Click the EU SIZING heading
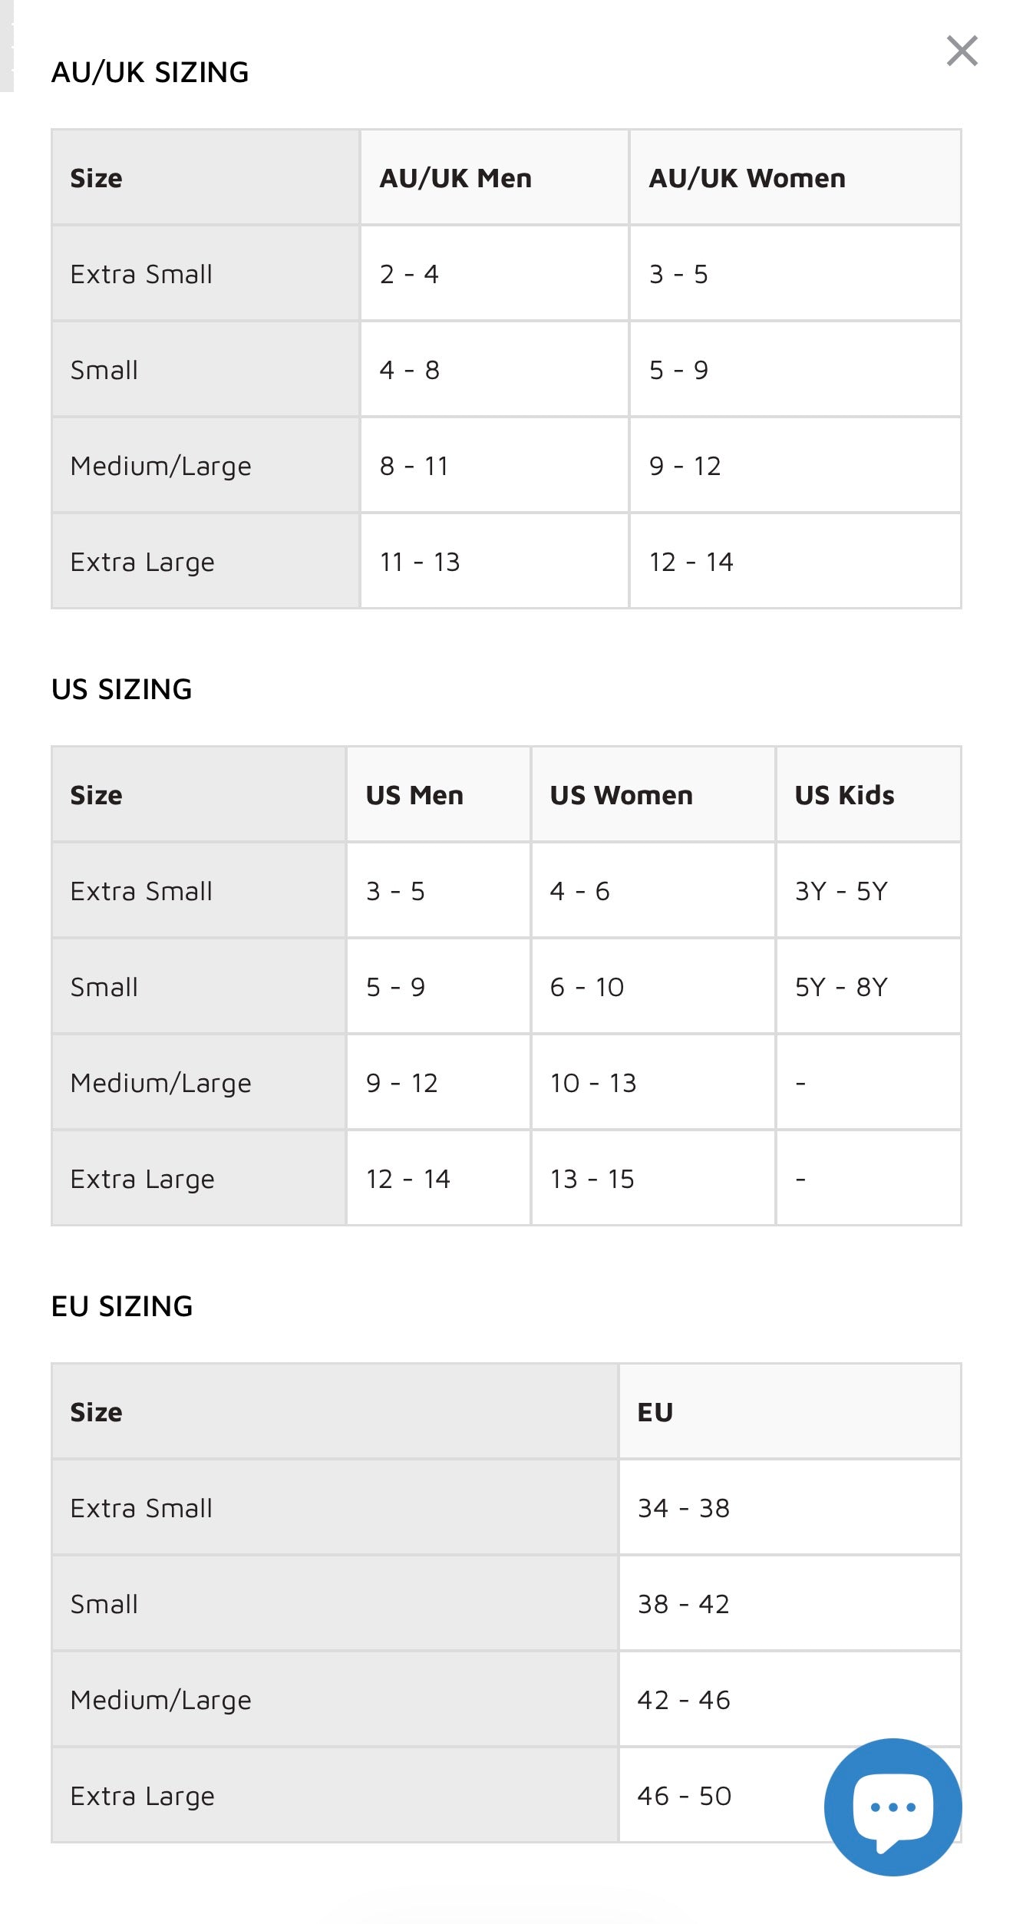1013x1924 pixels. tap(122, 1306)
